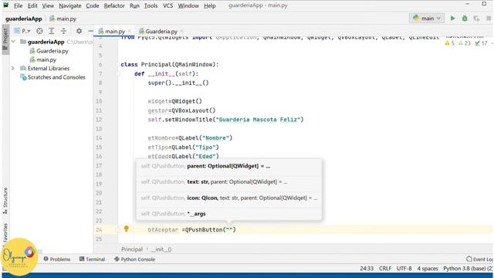494x278 pixels.
Task: Place cursor in QPushButton string on line 24
Action: point(230,230)
